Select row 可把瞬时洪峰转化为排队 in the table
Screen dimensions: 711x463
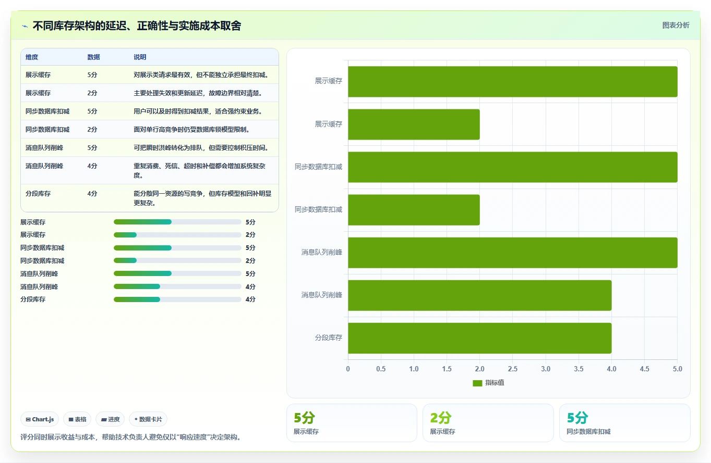150,148
